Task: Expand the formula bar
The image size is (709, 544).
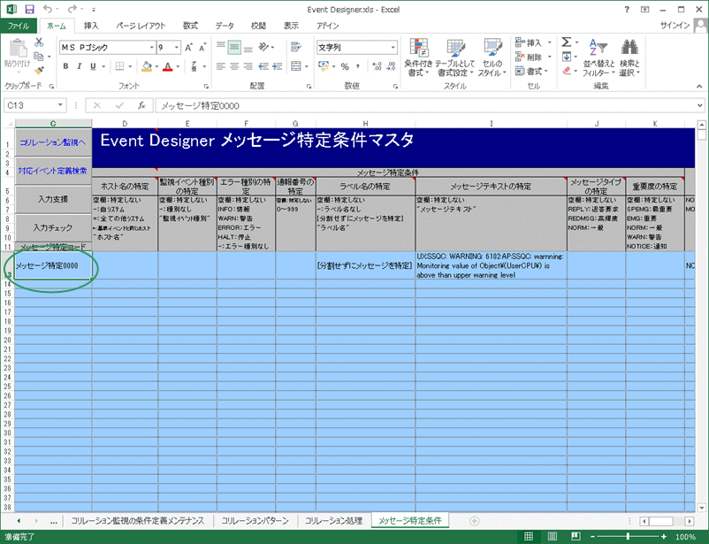Action: coord(700,105)
